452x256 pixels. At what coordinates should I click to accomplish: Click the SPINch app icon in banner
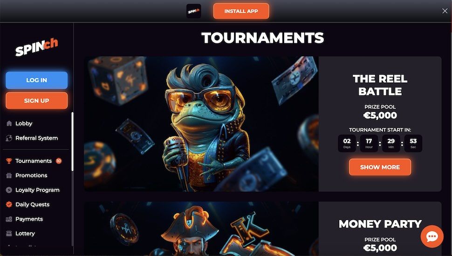click(x=194, y=11)
